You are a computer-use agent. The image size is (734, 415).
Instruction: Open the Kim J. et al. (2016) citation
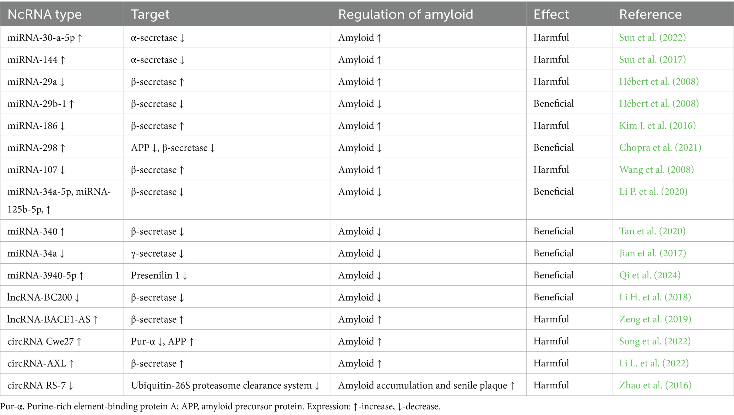[x=657, y=126]
